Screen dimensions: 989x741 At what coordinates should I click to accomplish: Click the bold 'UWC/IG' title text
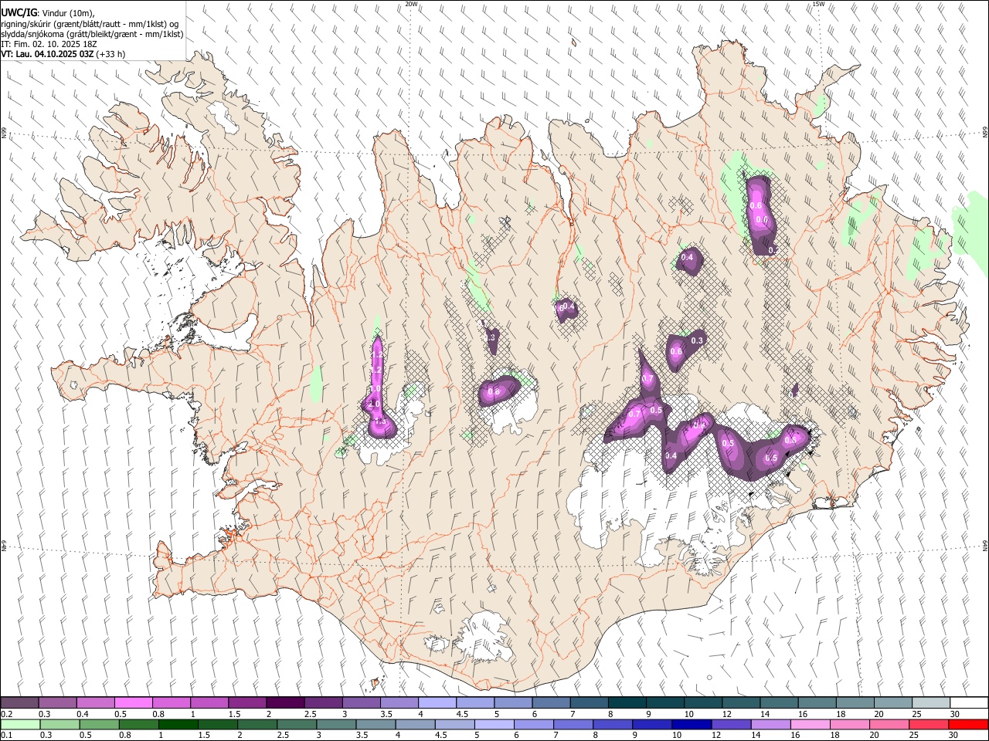[x=19, y=12]
